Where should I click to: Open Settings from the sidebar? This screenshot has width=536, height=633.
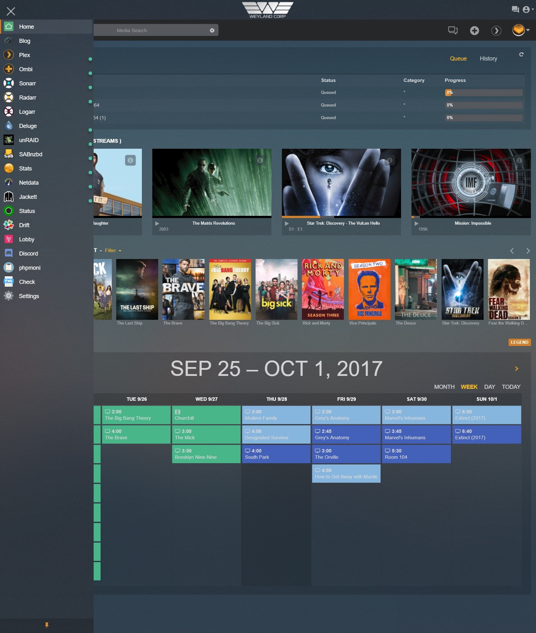click(x=46, y=296)
